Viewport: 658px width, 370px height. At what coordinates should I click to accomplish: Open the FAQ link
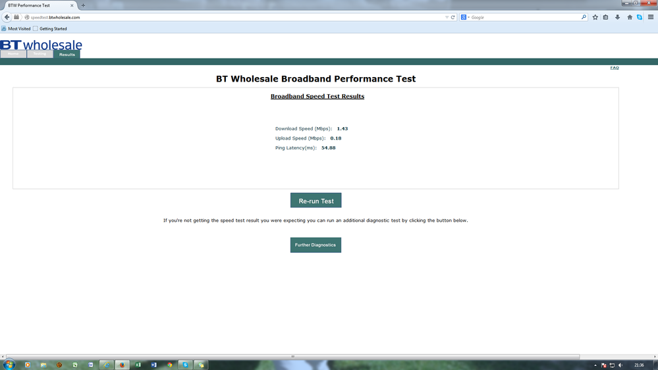click(615, 68)
